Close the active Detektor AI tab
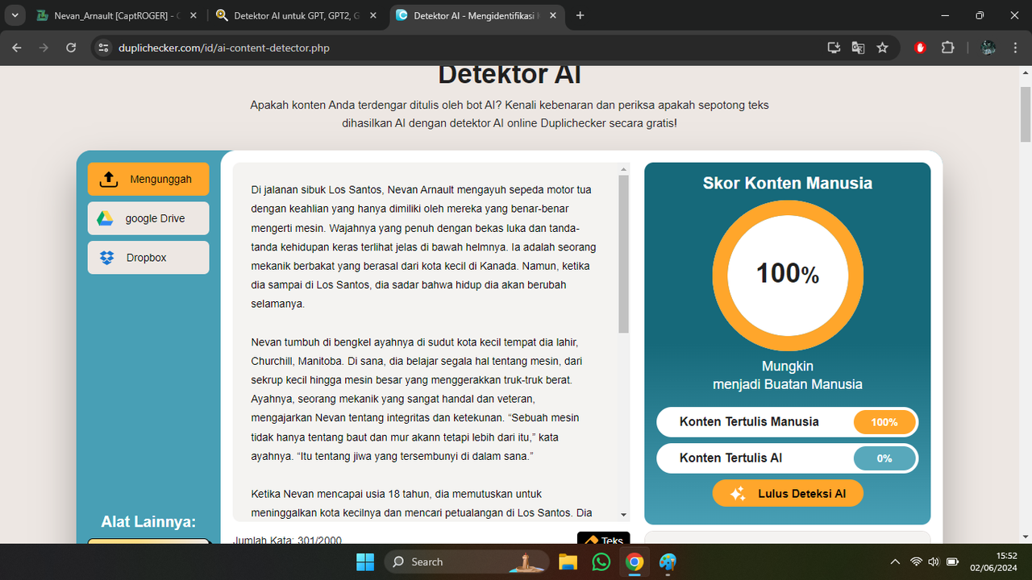The width and height of the screenshot is (1032, 580). pos(551,15)
